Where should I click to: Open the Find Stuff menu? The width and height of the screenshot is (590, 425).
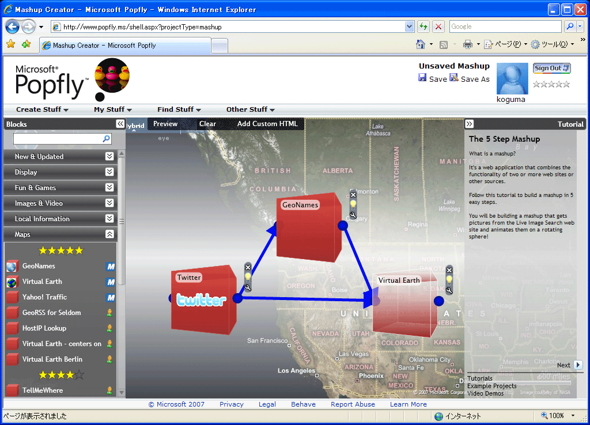point(179,109)
